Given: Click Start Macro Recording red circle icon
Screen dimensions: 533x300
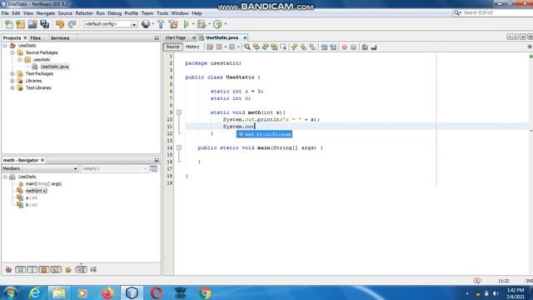Looking at the screenshot, I should tap(344, 47).
